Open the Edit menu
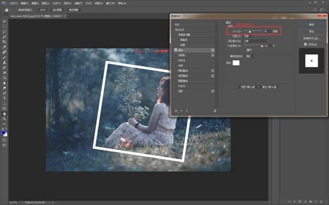 coord(24,3)
